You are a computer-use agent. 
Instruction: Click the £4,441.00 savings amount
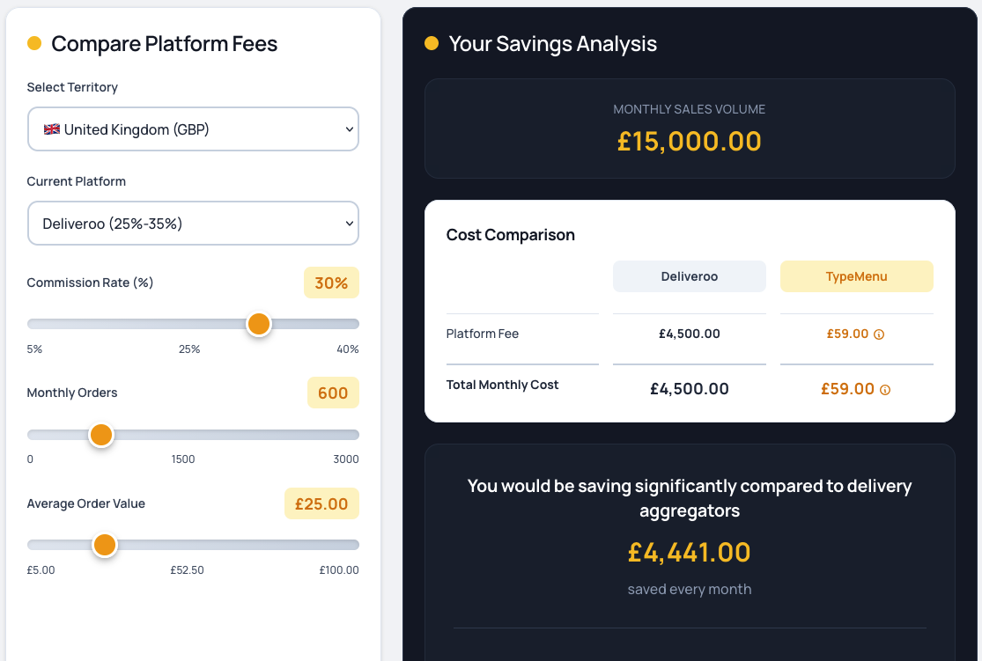[689, 552]
